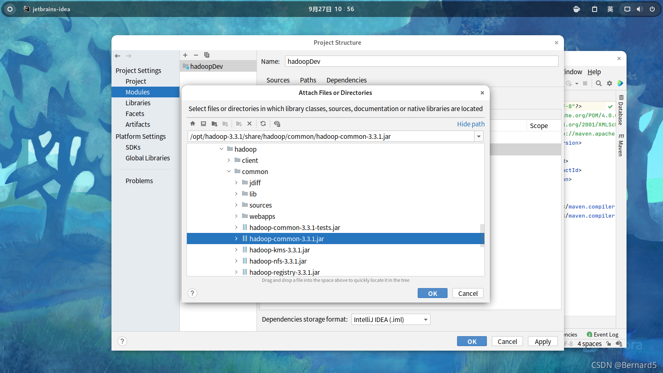Open the Window menu in IDEA window
Image resolution: width=663 pixels, height=373 pixels.
tap(573, 72)
